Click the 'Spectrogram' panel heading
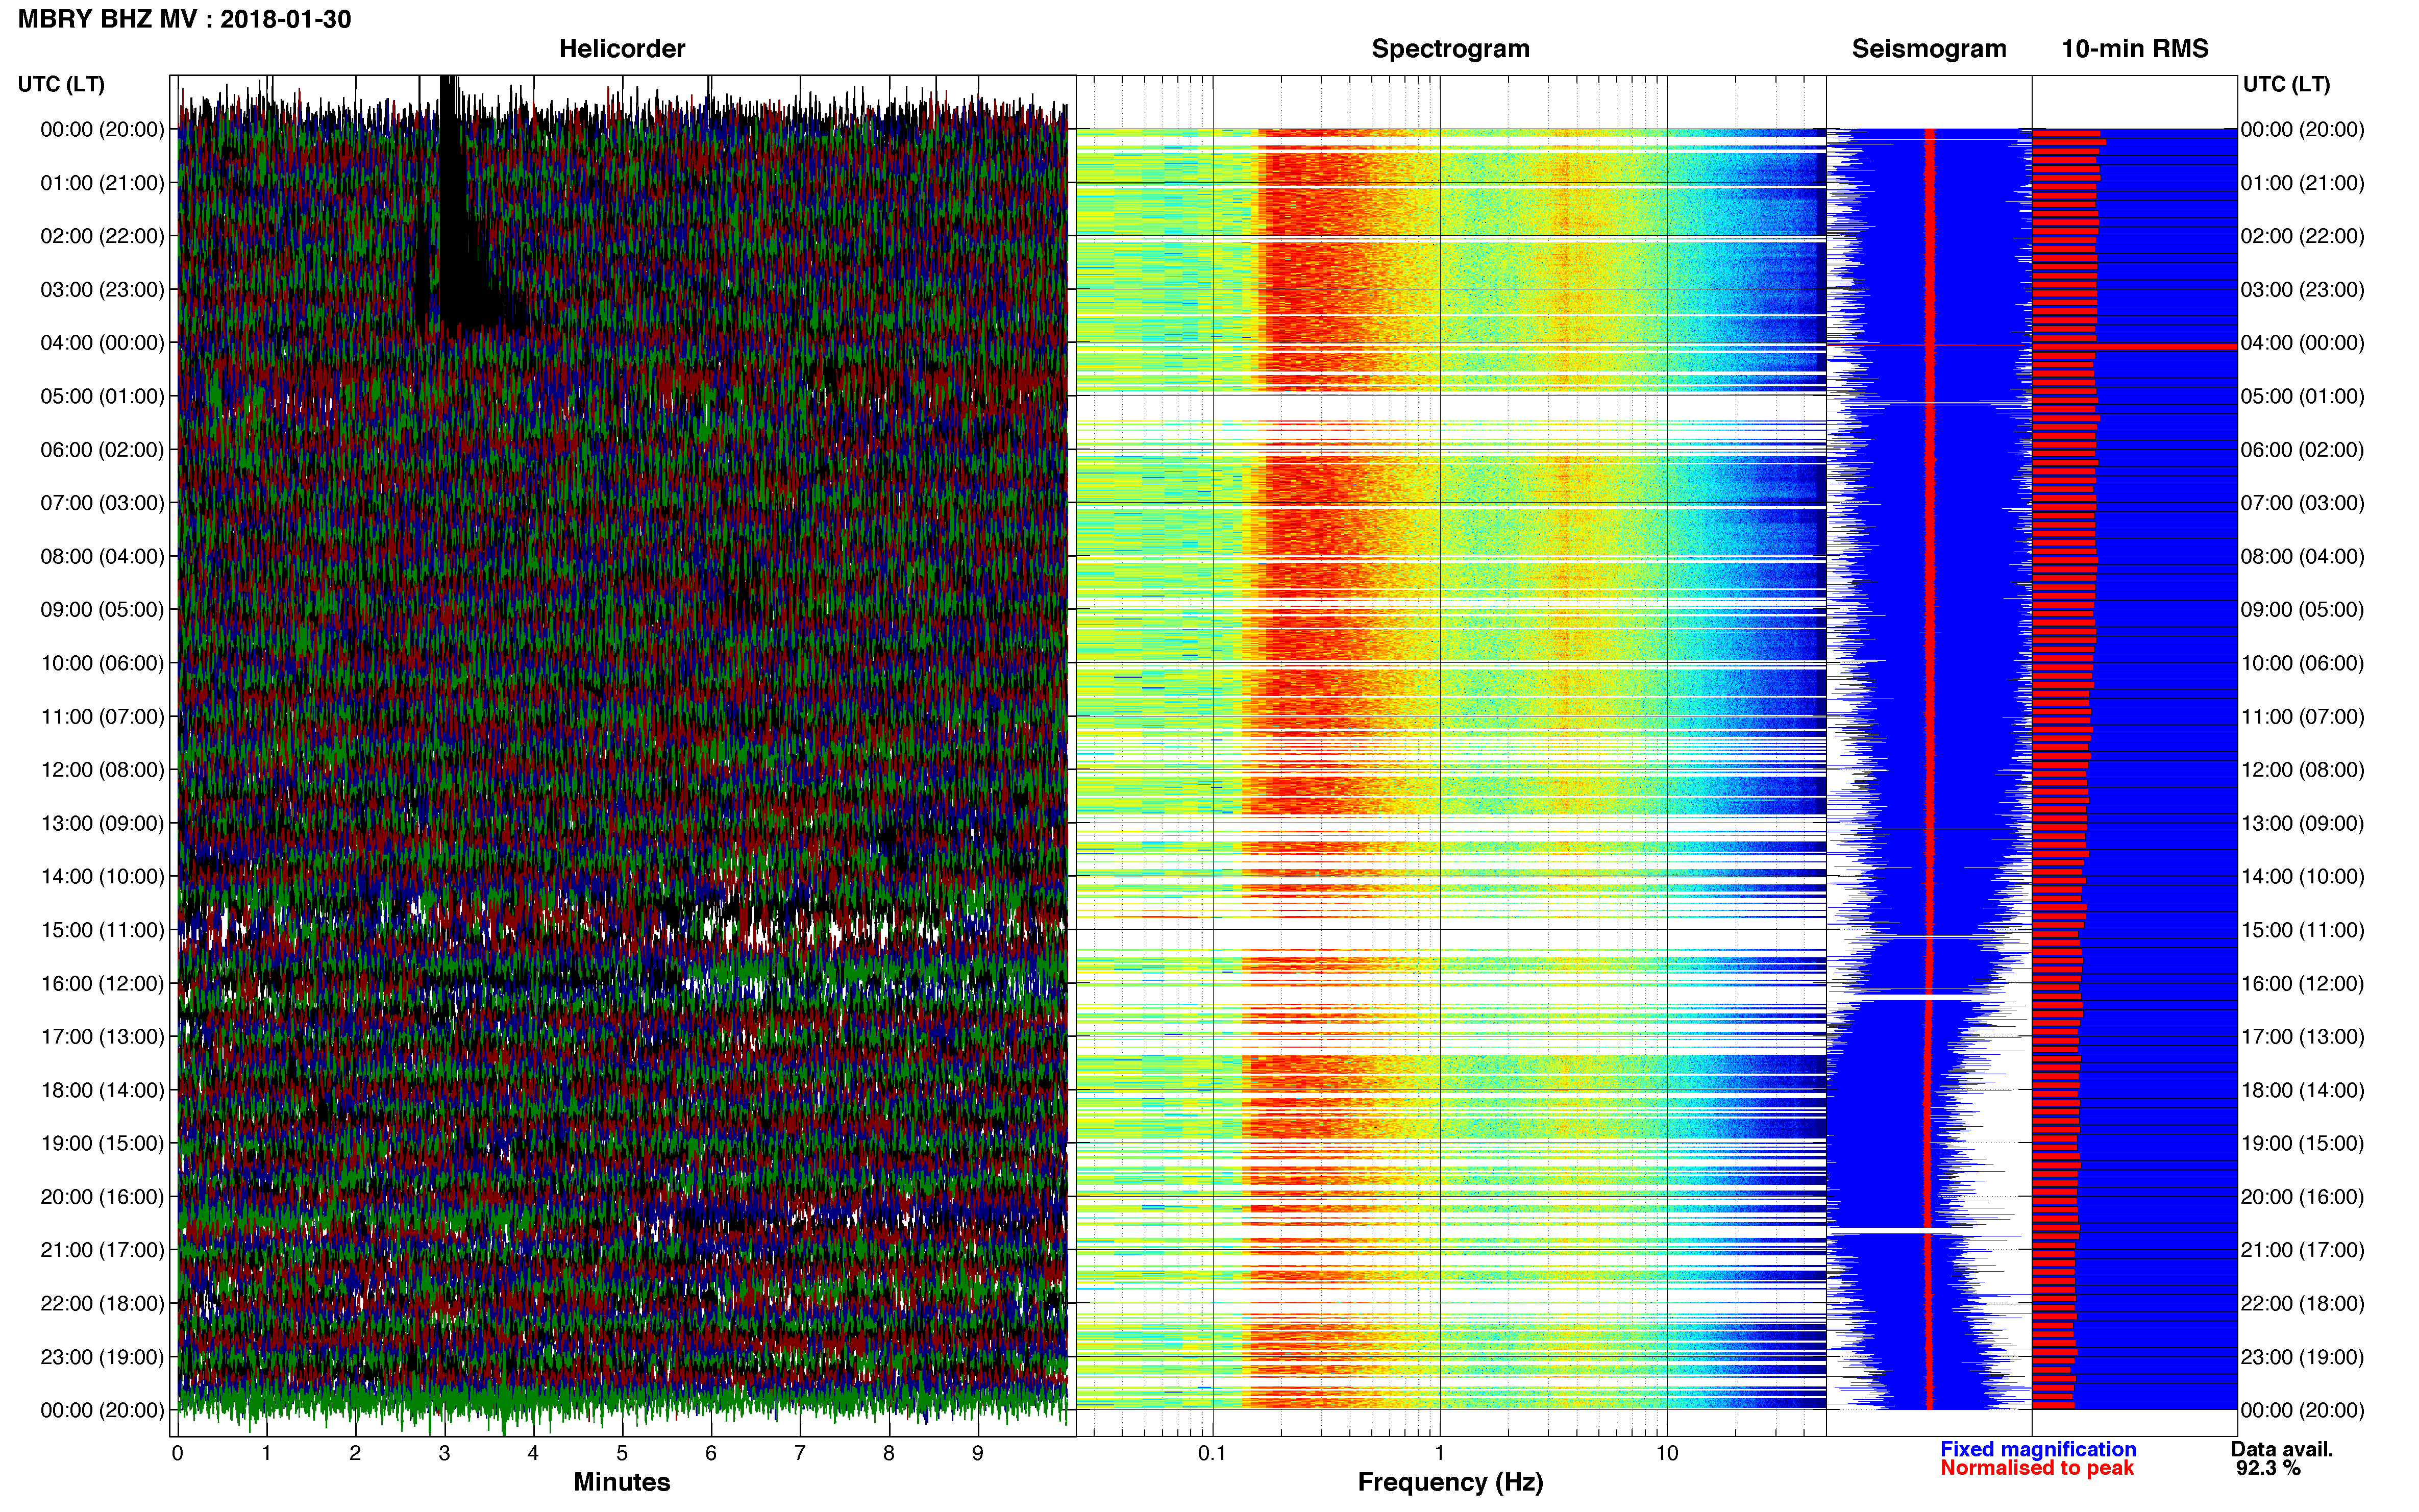The width and height of the screenshot is (2419, 1512). (x=1450, y=49)
